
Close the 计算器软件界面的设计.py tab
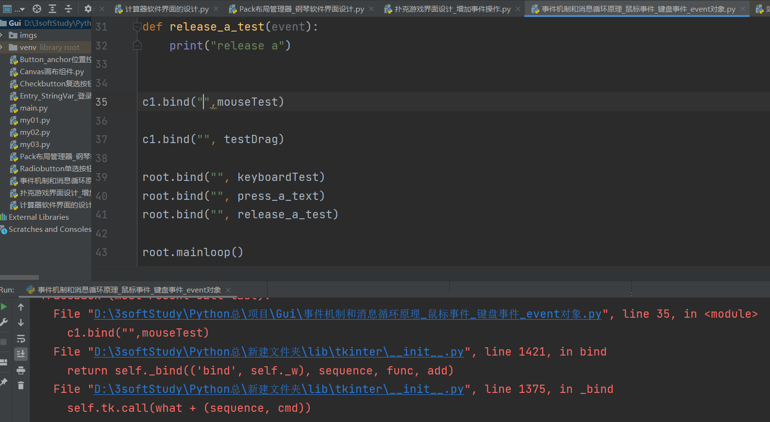[216, 9]
